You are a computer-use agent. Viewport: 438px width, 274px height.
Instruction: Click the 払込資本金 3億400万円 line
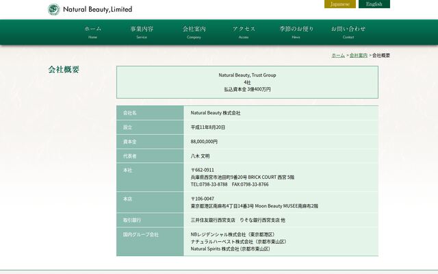(247, 90)
